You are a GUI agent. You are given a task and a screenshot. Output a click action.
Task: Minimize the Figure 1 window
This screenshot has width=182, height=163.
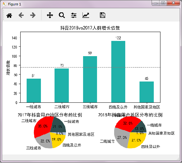tap(156, 3)
